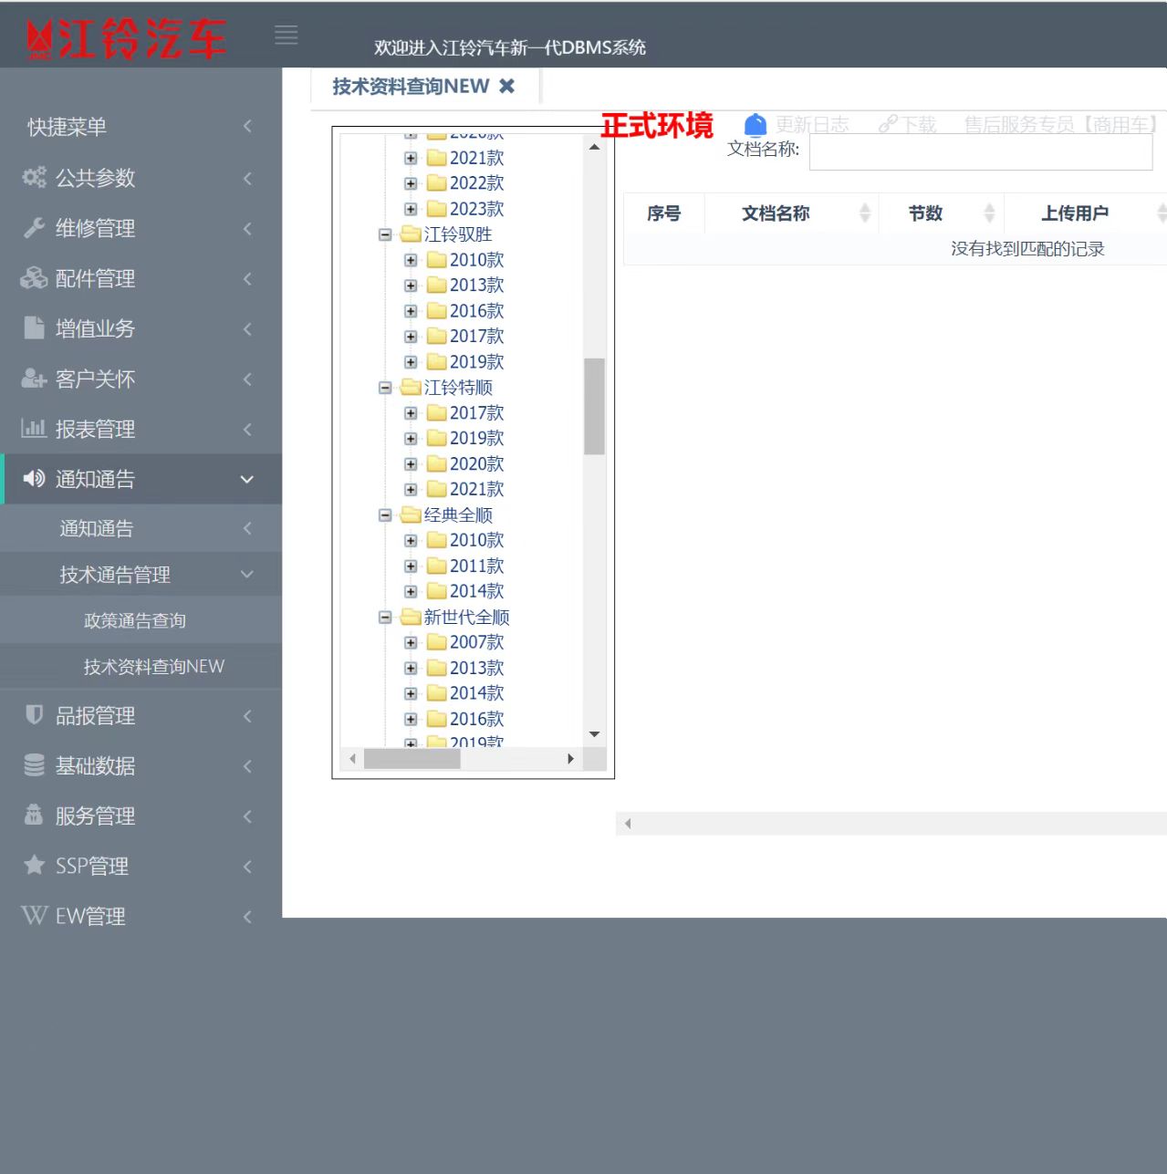Screen dimensions: 1167x1174
Task: Click the cubes icon beside 配件管理
Action: click(x=35, y=278)
